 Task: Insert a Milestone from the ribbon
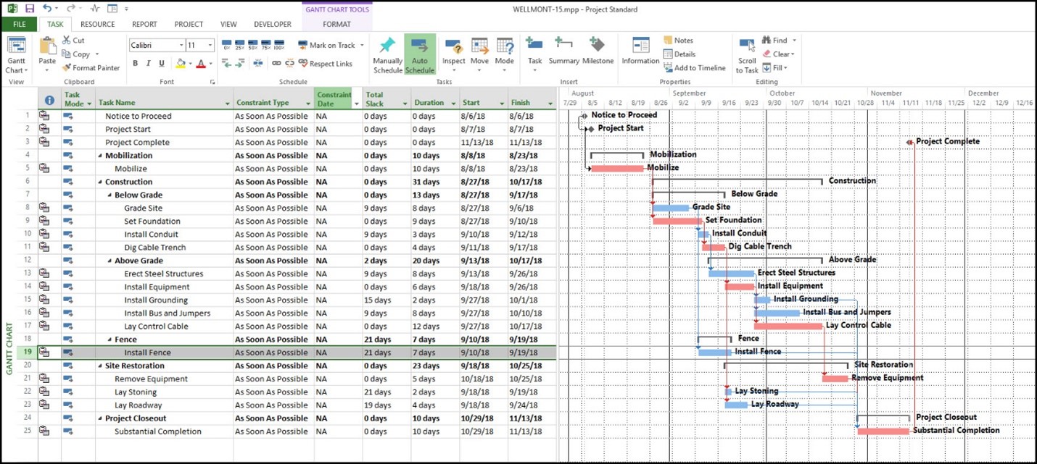[598, 52]
